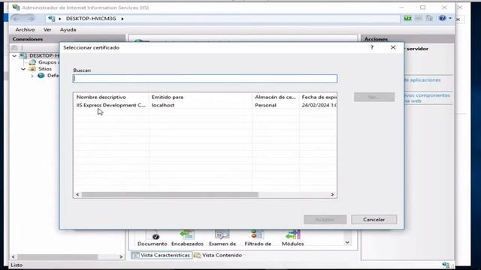The height and width of the screenshot is (270, 481).
Task: Expand the Default Web Site tree node
Action: click(32, 76)
